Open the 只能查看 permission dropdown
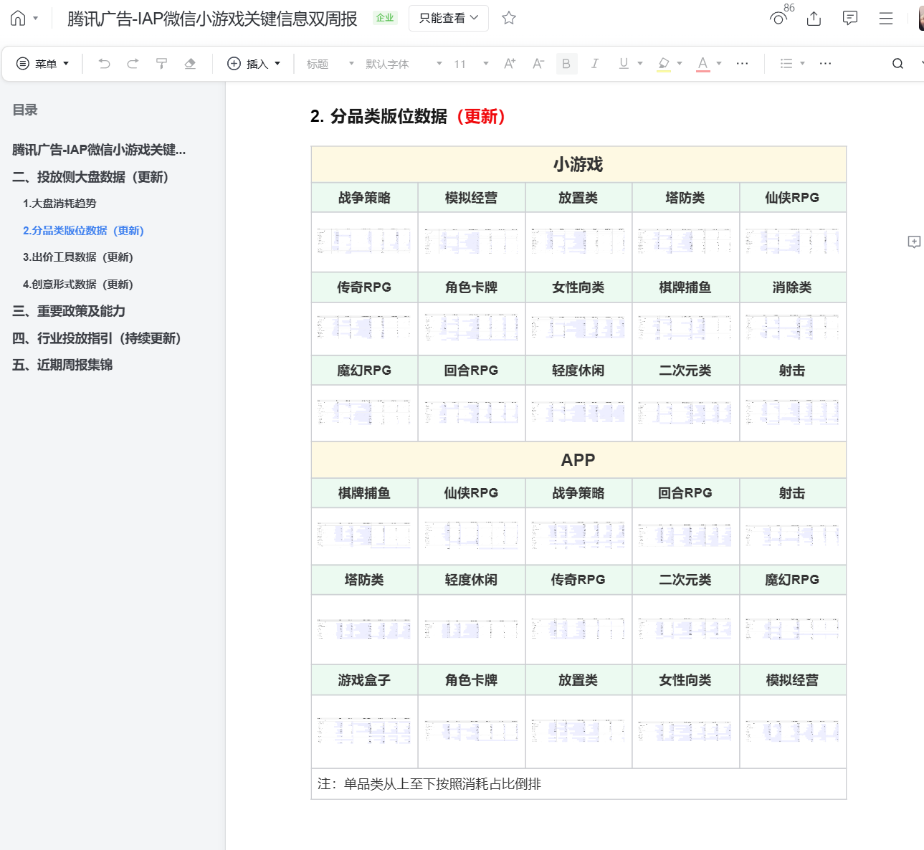 (448, 19)
